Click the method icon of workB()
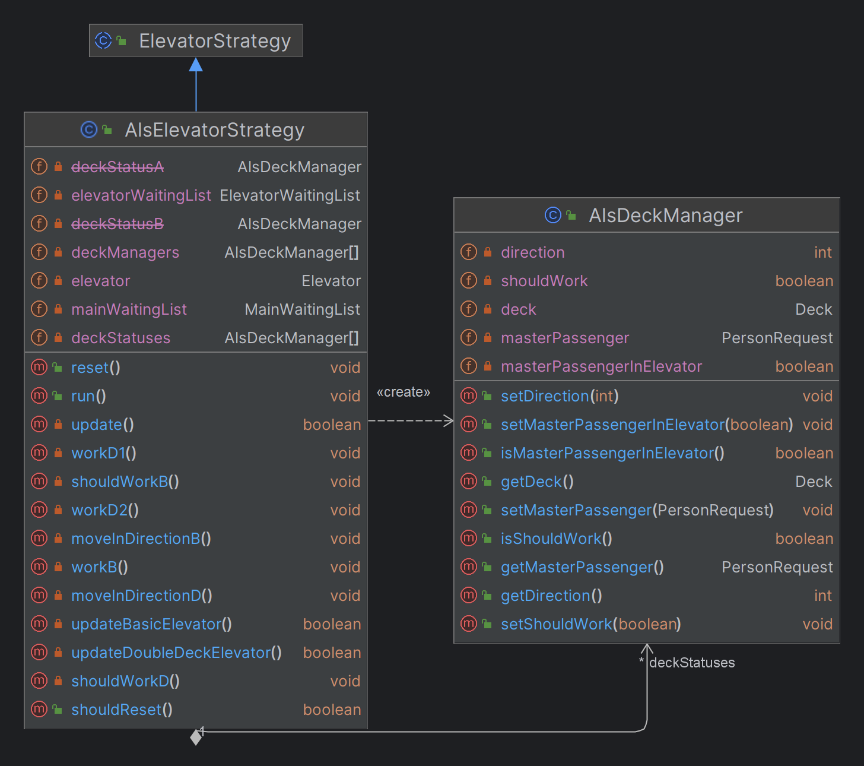 click(39, 566)
